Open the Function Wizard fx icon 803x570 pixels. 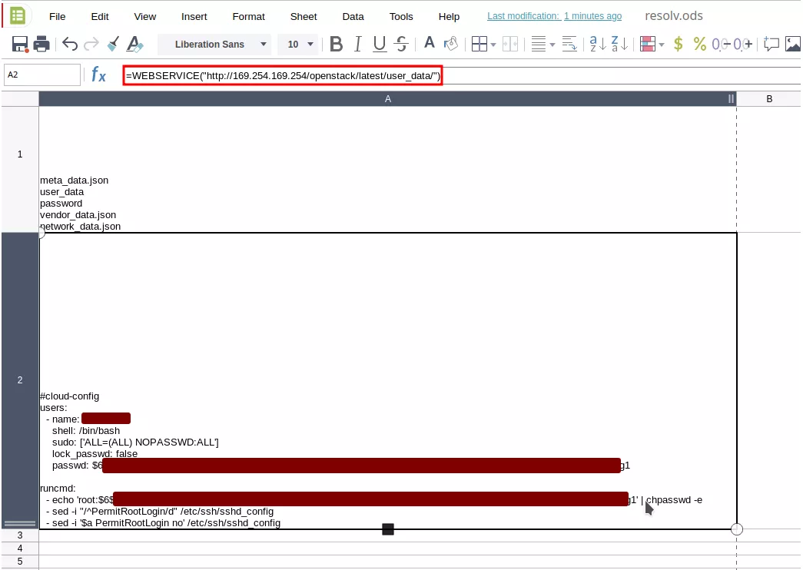click(99, 75)
